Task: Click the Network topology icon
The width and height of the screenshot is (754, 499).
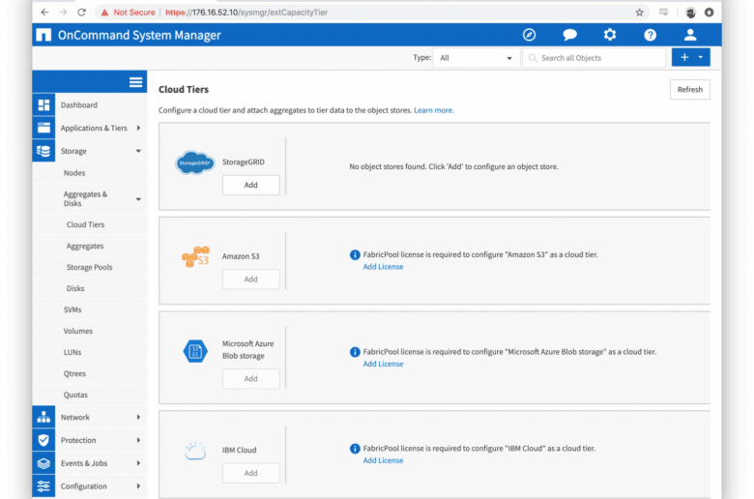Action: pyautogui.click(x=43, y=417)
